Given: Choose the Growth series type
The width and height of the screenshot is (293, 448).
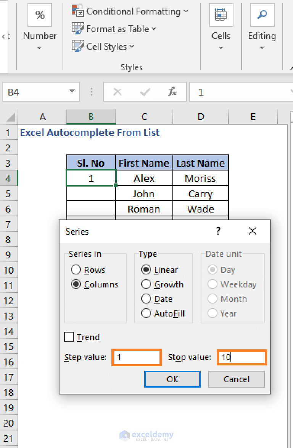Looking at the screenshot, I should pos(146,284).
